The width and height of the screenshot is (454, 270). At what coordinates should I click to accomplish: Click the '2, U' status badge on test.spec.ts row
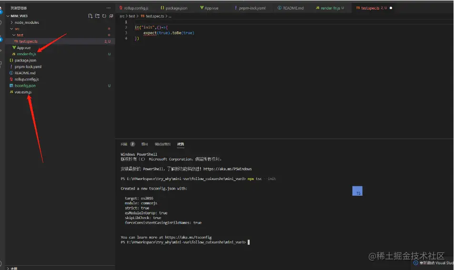tap(107, 41)
